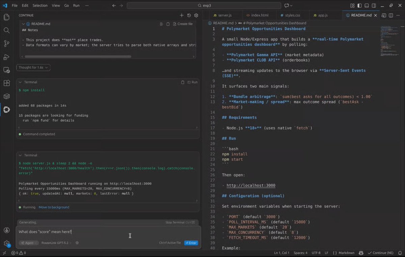405x257 pixels.
Task: Open the Manage gear in activity bar
Action: click(6, 243)
